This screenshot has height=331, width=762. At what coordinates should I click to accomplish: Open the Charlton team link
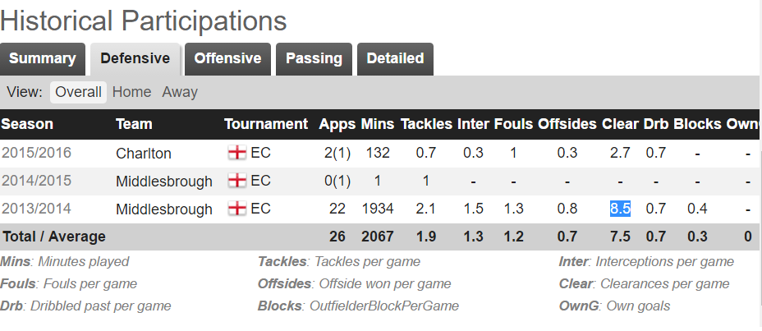[x=144, y=154]
